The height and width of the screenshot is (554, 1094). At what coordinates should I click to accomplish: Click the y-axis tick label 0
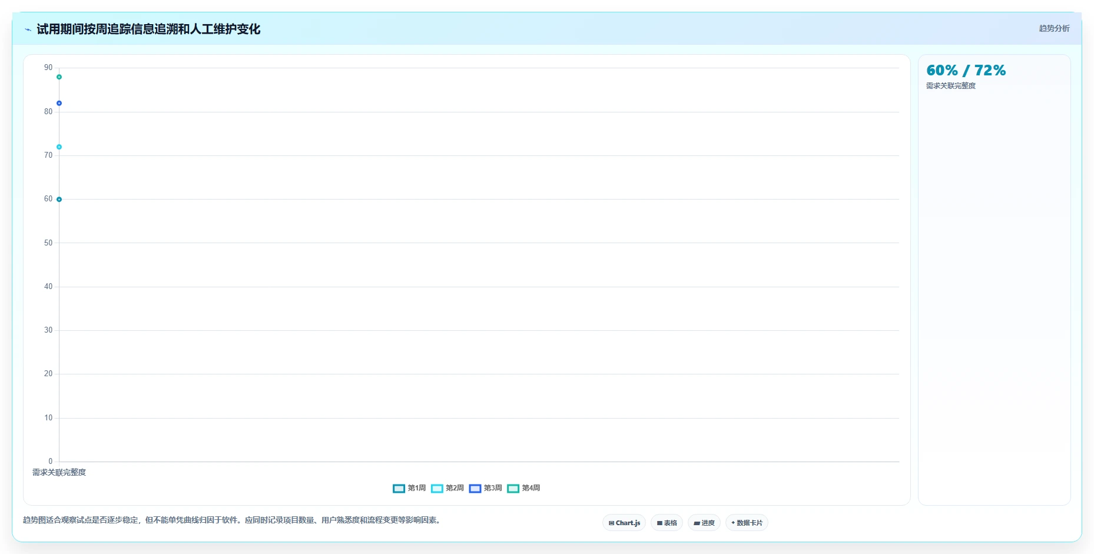coord(51,462)
